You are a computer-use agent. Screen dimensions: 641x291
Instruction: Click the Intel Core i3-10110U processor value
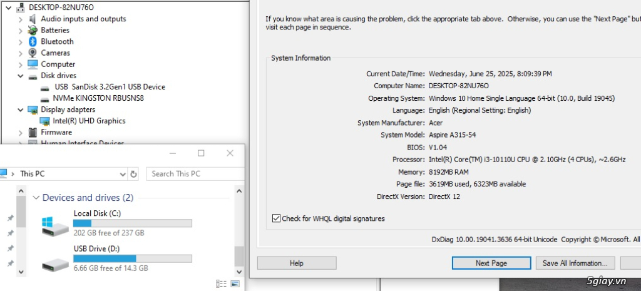(527, 160)
